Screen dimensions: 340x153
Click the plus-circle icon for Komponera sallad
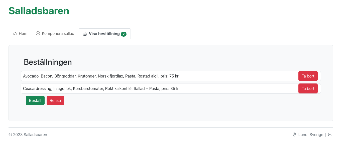click(38, 33)
